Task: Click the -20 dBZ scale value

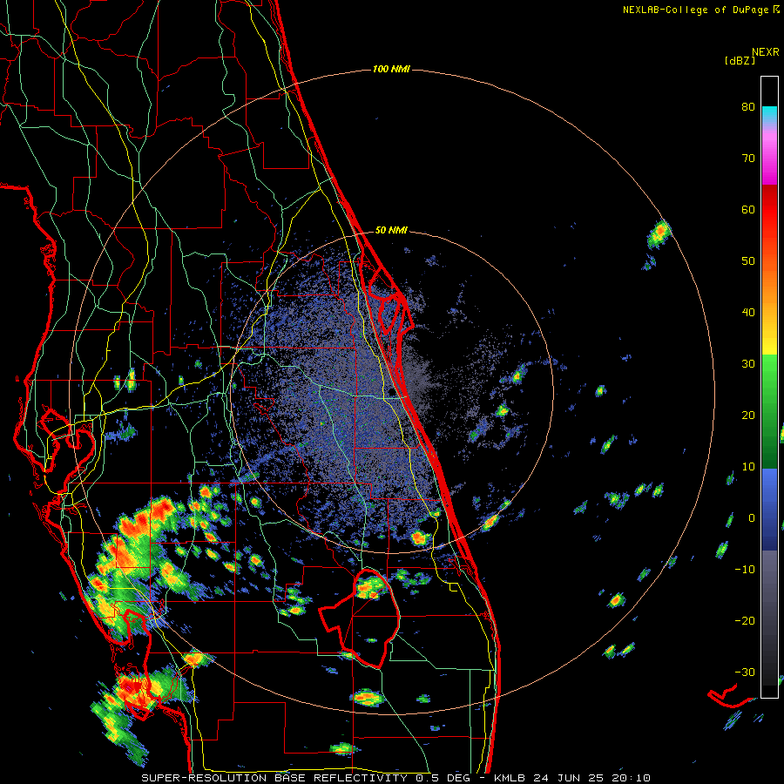Action: (745, 621)
